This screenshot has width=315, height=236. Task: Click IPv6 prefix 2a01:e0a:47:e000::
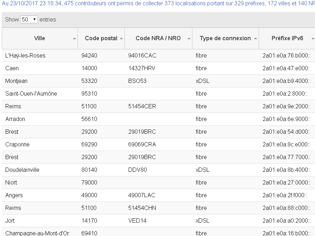click(286, 68)
